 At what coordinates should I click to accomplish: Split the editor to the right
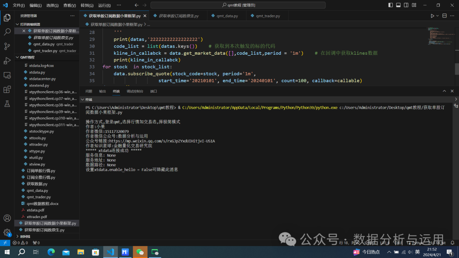click(x=445, y=16)
